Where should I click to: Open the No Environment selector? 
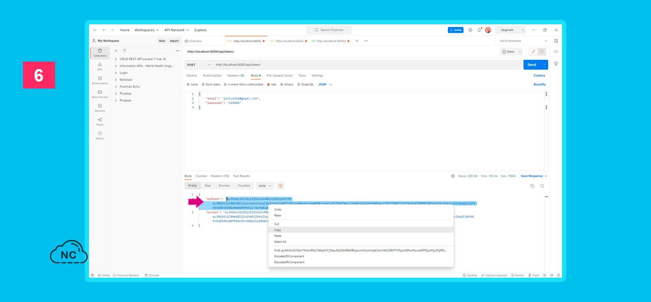(x=523, y=41)
